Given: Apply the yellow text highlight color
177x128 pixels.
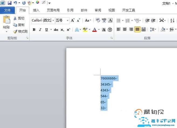Looking at the screenshot, I should coord(85,30).
